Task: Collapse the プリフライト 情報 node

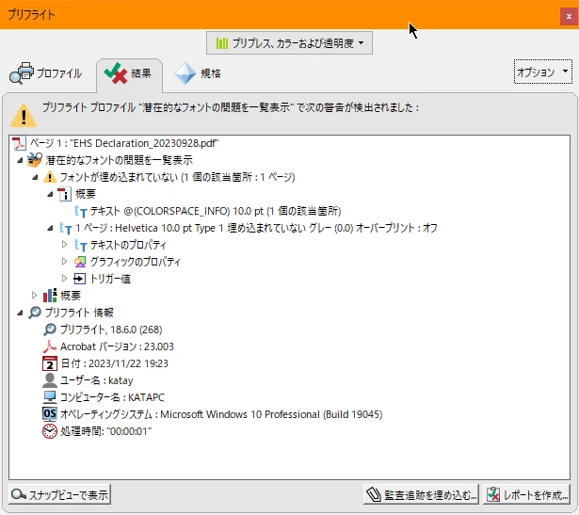Action: point(20,314)
